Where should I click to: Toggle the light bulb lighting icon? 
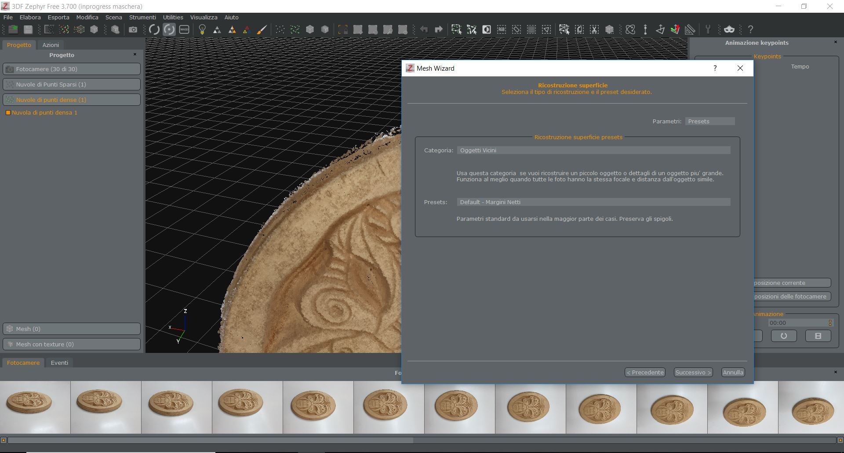(202, 29)
